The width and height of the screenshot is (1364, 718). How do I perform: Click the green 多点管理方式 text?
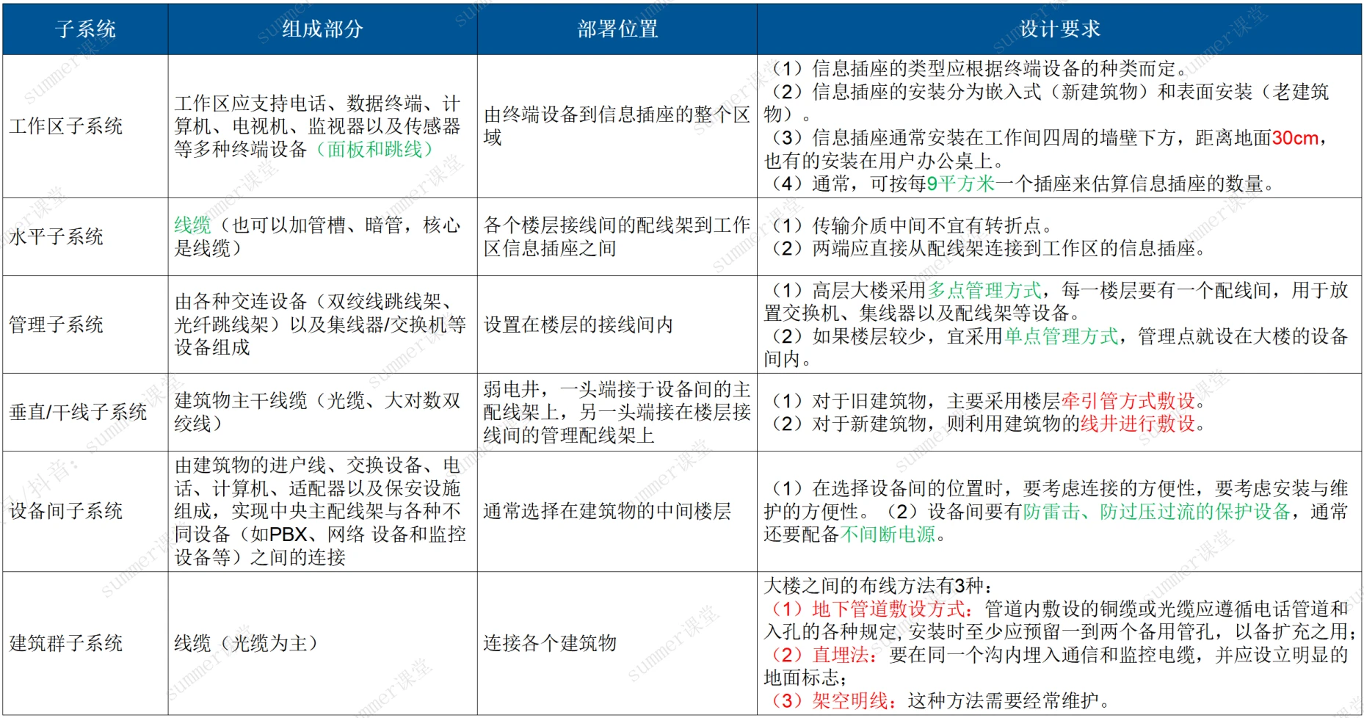tap(984, 291)
